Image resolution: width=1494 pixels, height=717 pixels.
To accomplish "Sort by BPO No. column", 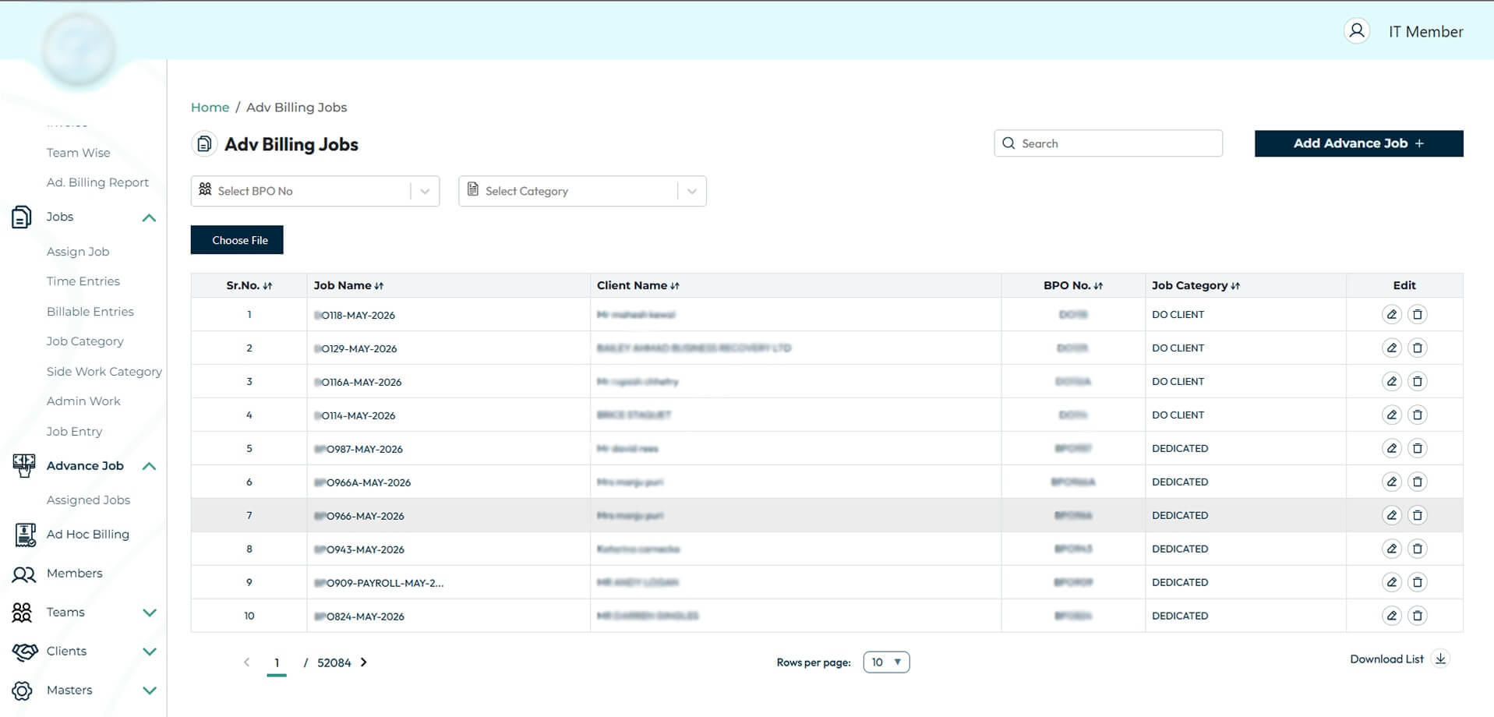I will point(1098,286).
